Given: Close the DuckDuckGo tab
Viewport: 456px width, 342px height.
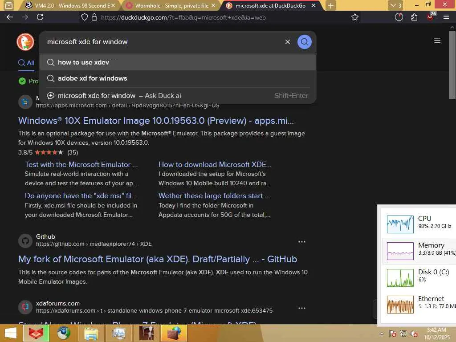Looking at the screenshot, I should 313,5.
